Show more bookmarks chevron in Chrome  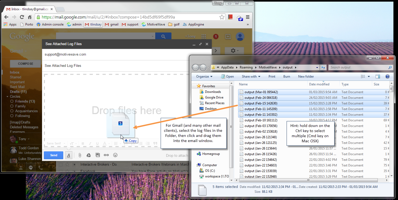248,24
